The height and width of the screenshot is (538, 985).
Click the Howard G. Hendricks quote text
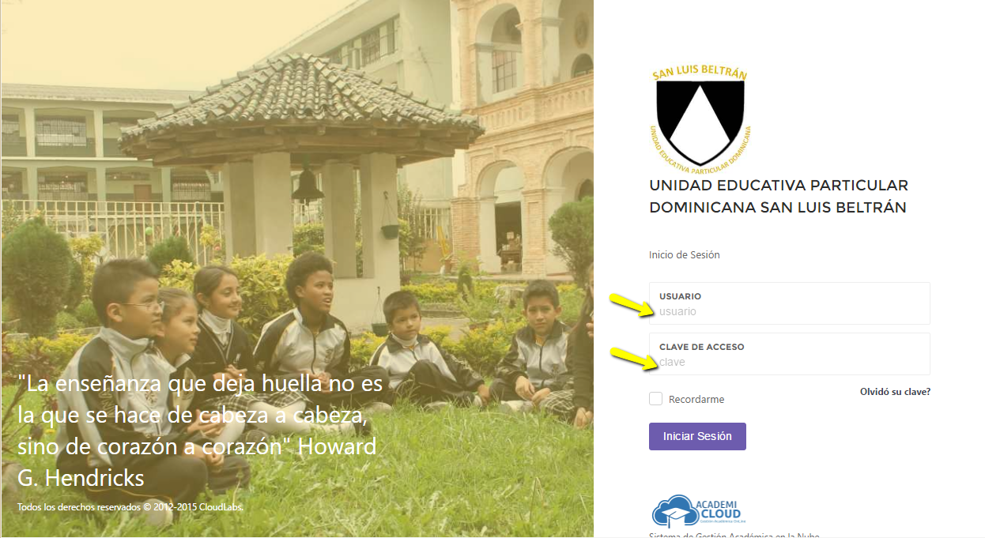(200, 431)
